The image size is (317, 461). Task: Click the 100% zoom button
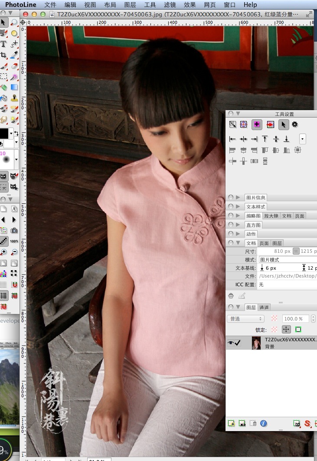coord(14,241)
